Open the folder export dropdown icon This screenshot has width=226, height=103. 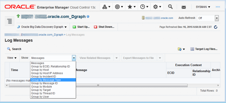click(x=181, y=49)
